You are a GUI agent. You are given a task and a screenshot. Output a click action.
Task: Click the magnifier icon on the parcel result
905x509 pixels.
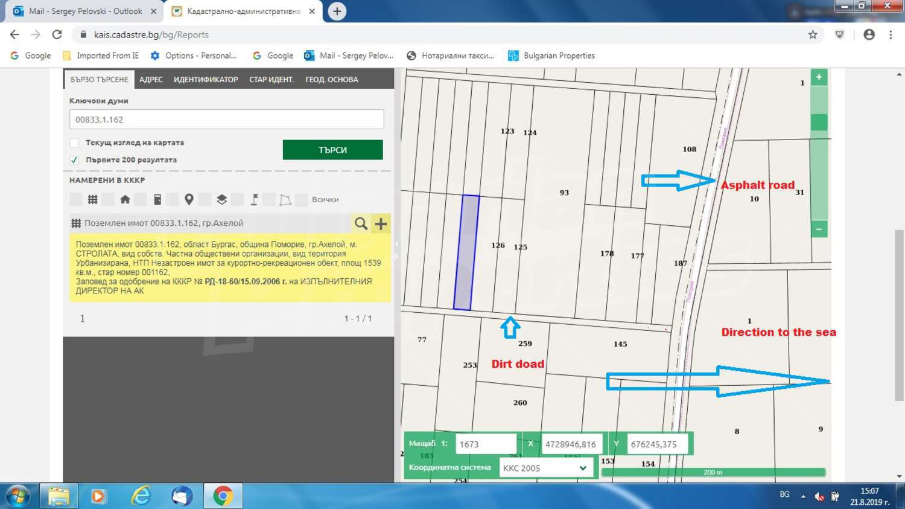(x=361, y=224)
